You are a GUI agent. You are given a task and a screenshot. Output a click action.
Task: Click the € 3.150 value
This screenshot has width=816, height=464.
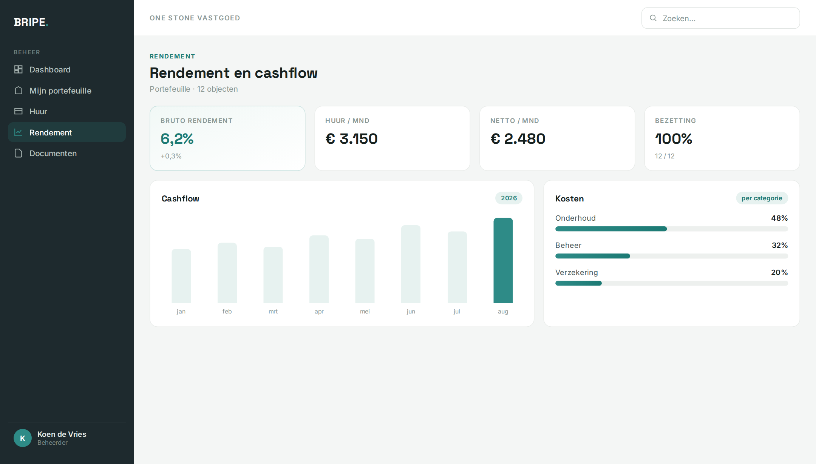(x=351, y=139)
